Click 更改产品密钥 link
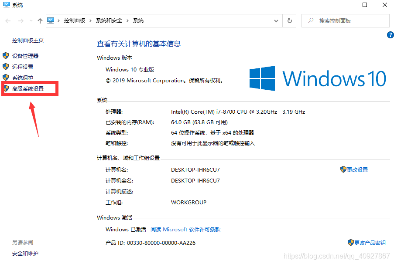The image size is (394, 264). click(x=370, y=243)
